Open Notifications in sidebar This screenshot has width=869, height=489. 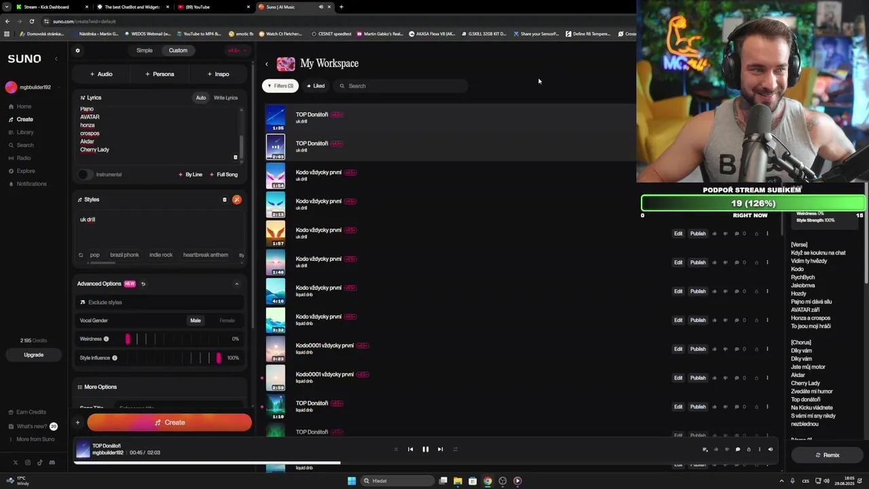pyautogui.click(x=28, y=184)
